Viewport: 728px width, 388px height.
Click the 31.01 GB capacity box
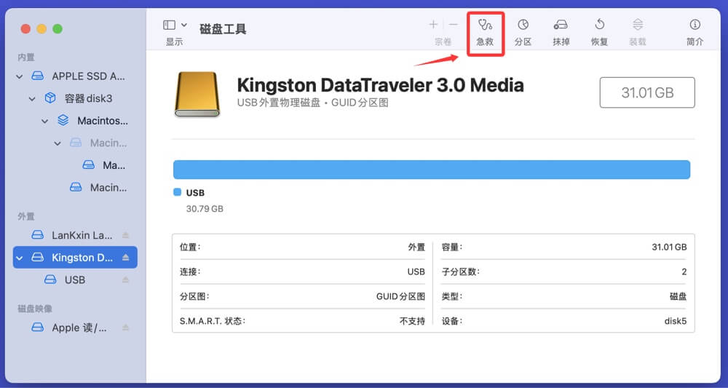pyautogui.click(x=647, y=92)
